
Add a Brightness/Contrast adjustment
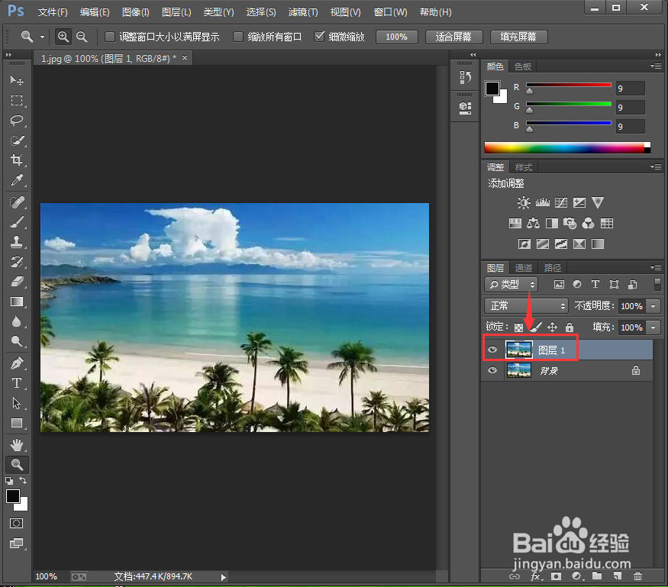click(524, 202)
